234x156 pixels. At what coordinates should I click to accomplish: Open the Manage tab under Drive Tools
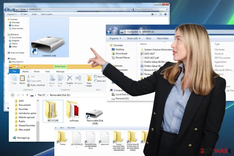[x=60, y=71]
